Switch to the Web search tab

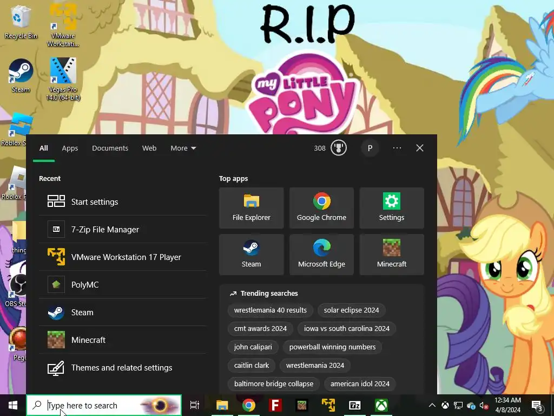149,148
